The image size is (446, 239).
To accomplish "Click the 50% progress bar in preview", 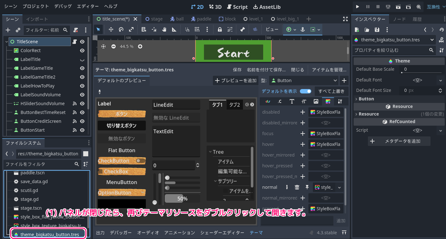I will (x=182, y=199).
